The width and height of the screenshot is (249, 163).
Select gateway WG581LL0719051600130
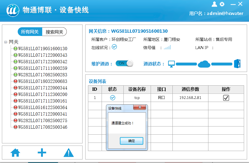point(42,49)
